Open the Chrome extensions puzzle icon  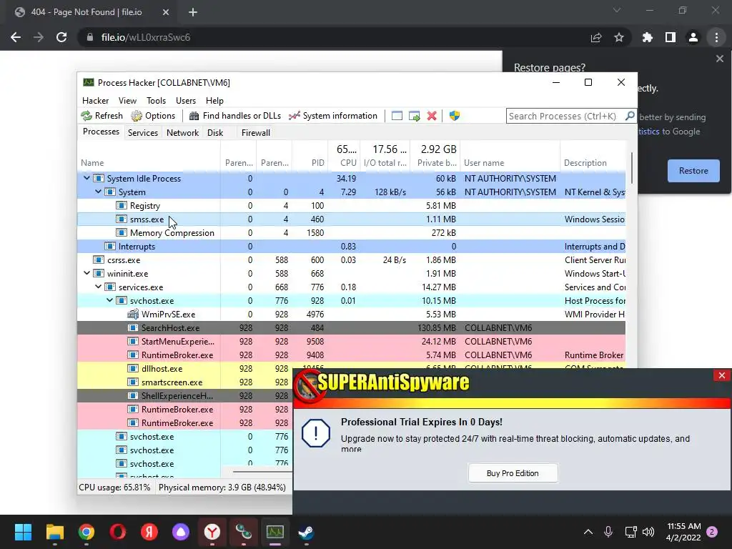[x=648, y=37]
